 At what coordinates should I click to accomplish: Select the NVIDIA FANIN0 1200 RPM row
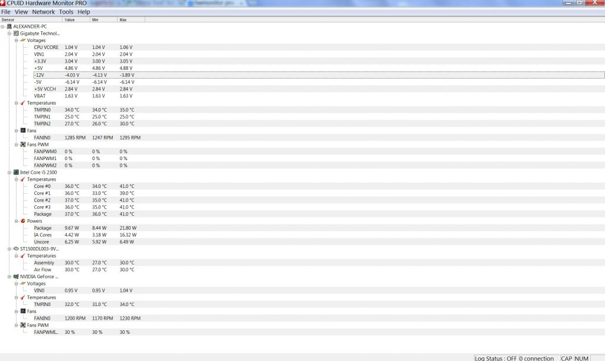click(x=318, y=318)
